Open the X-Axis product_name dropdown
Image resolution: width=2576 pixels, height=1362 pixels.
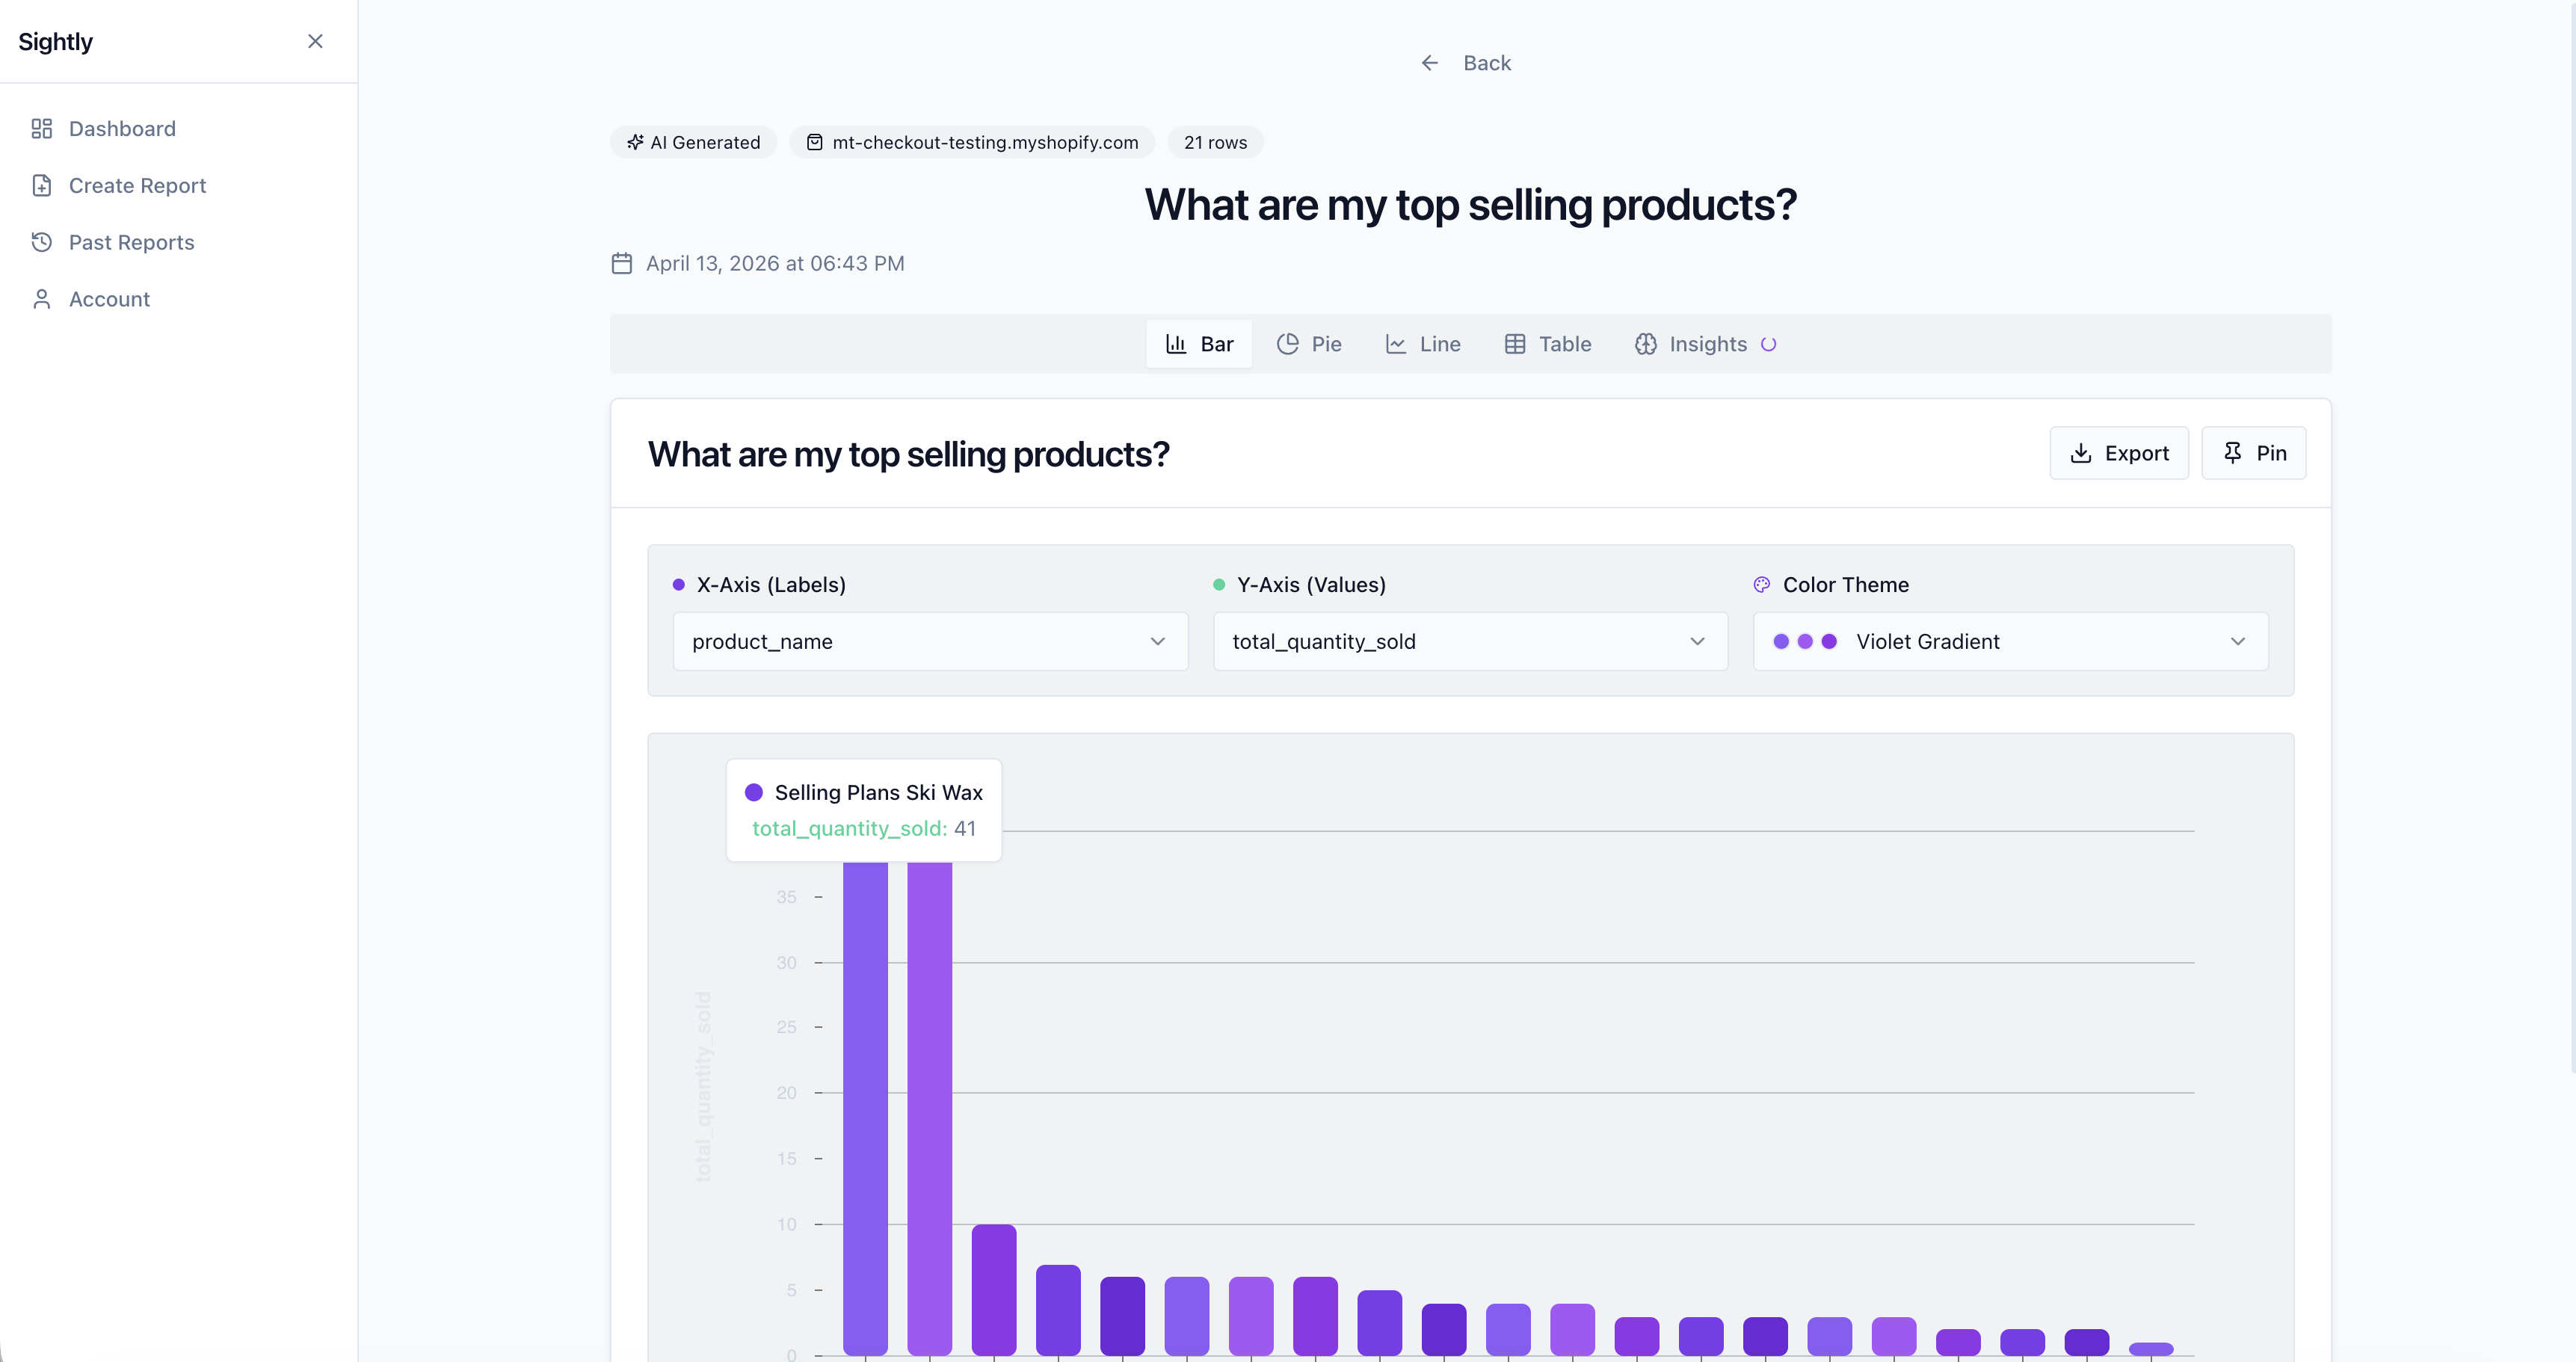(x=930, y=642)
